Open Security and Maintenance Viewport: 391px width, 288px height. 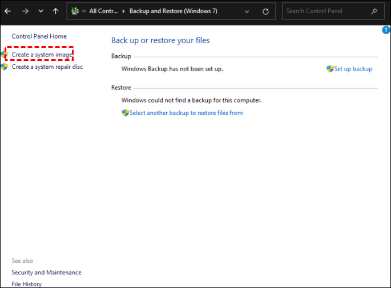click(x=46, y=273)
